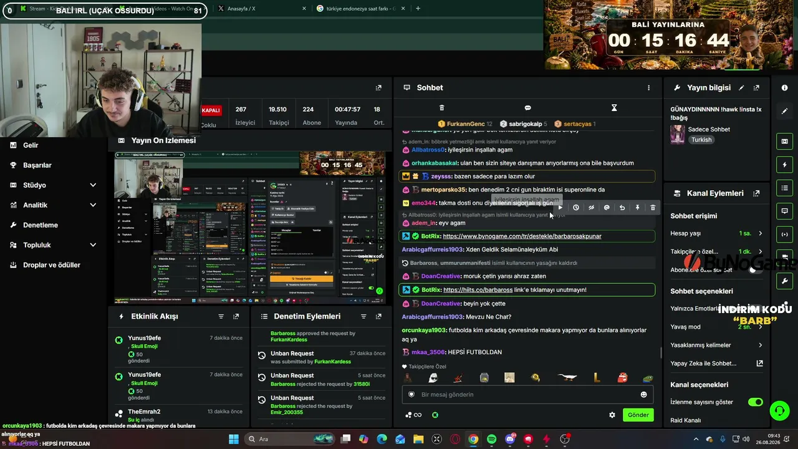The image size is (798, 449).
Task: Select the red angry emote in emote row
Action: point(622,377)
